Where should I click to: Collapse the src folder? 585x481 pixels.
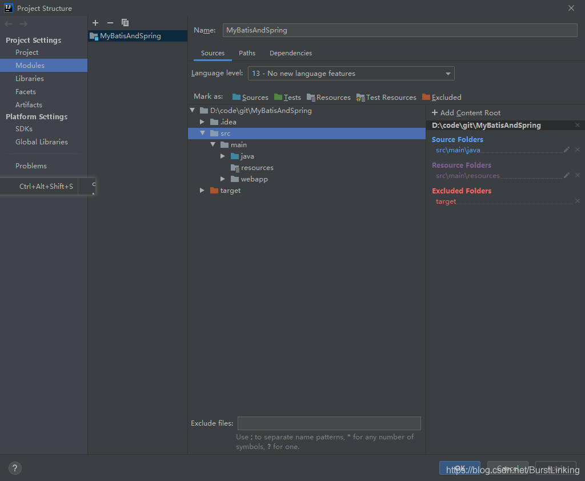[203, 133]
